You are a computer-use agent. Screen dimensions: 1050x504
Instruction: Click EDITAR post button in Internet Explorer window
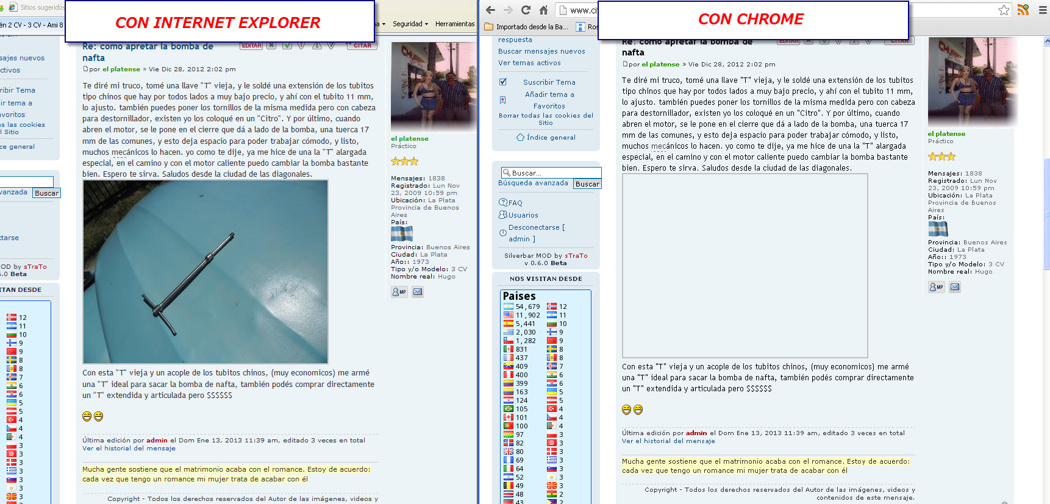(252, 46)
